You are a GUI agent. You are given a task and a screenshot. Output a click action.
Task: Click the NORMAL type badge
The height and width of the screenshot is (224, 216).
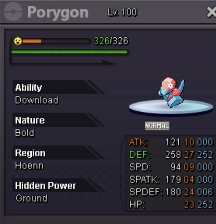pos(157,126)
